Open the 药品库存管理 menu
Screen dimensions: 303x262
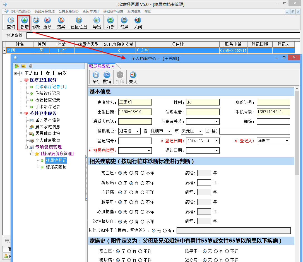44,11
